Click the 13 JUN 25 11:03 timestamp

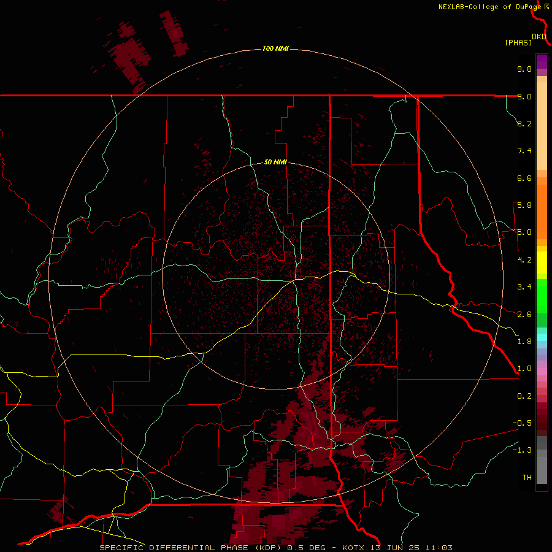(411, 548)
